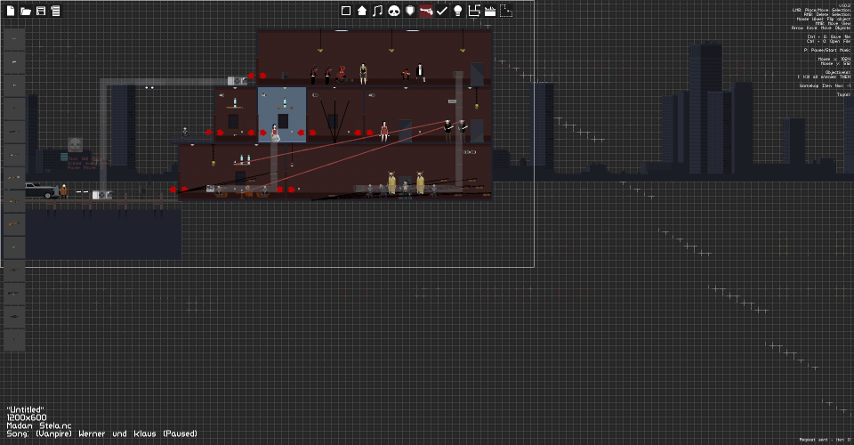Viewport: 854px width, 445px height.
Task: Select the rooftop vent unit near top floor
Action: pyautogui.click(x=238, y=81)
